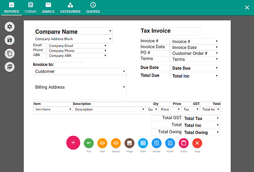Open the Customer field dropdown
254x172 pixels.
coord(124,72)
